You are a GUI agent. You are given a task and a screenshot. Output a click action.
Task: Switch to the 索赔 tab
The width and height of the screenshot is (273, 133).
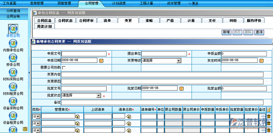pos(149,20)
